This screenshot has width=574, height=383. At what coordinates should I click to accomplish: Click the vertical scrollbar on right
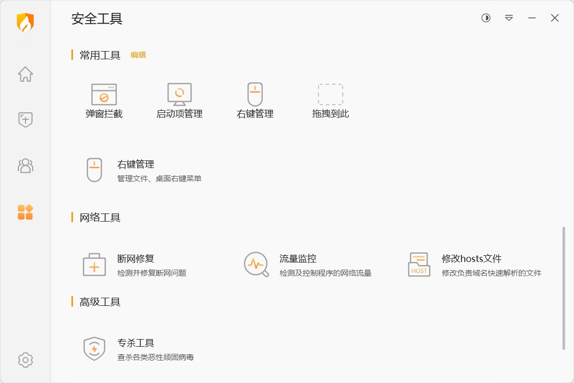(564, 288)
